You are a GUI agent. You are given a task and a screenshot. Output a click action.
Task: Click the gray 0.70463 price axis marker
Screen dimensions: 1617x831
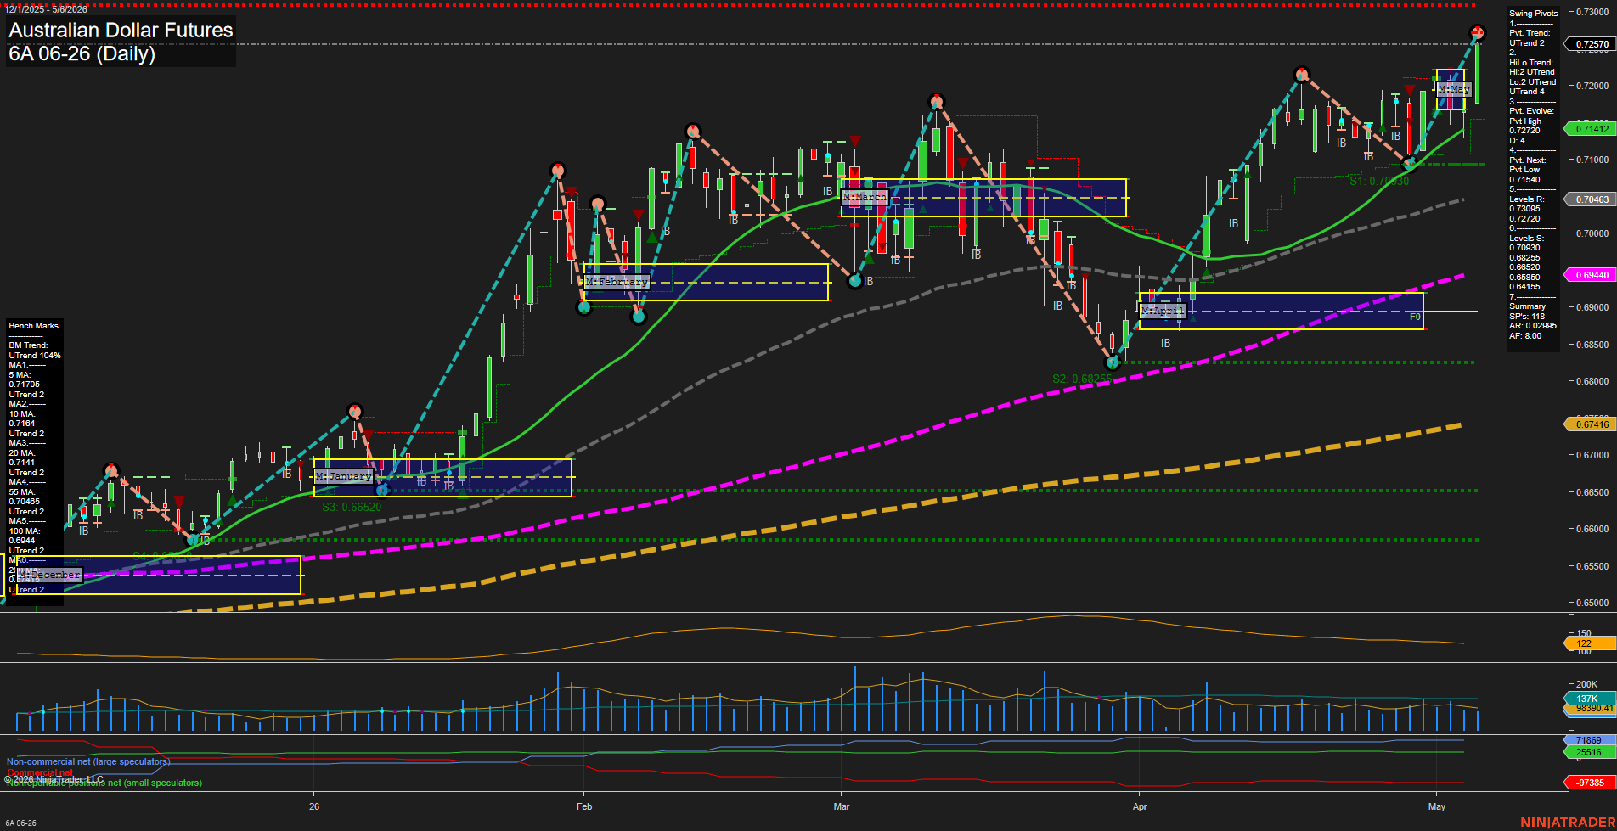tap(1592, 199)
